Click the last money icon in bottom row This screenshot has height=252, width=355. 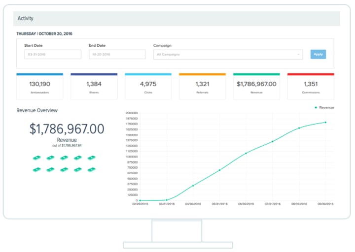(91, 169)
